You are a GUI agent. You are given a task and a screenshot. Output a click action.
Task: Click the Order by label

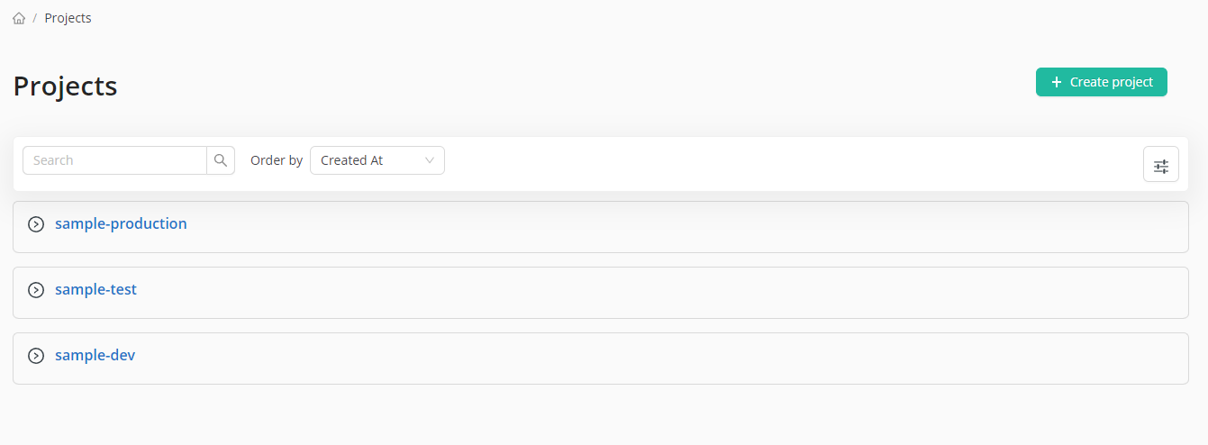(277, 160)
